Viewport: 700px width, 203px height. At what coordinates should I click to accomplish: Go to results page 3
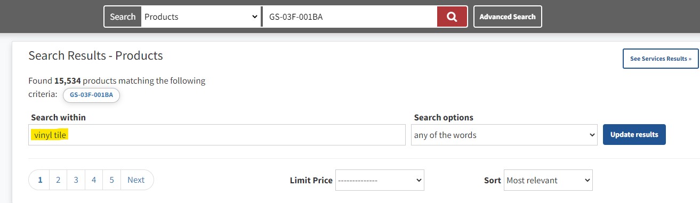[x=76, y=180]
